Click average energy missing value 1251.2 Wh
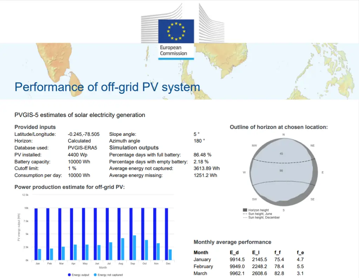 click(205, 175)
